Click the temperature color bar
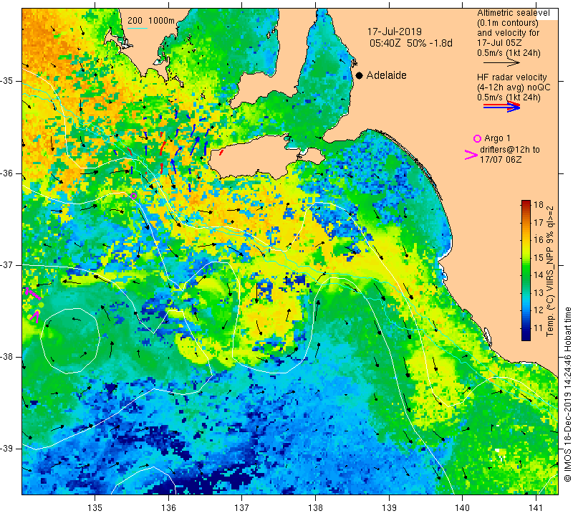The image size is (573, 516). coord(526,270)
